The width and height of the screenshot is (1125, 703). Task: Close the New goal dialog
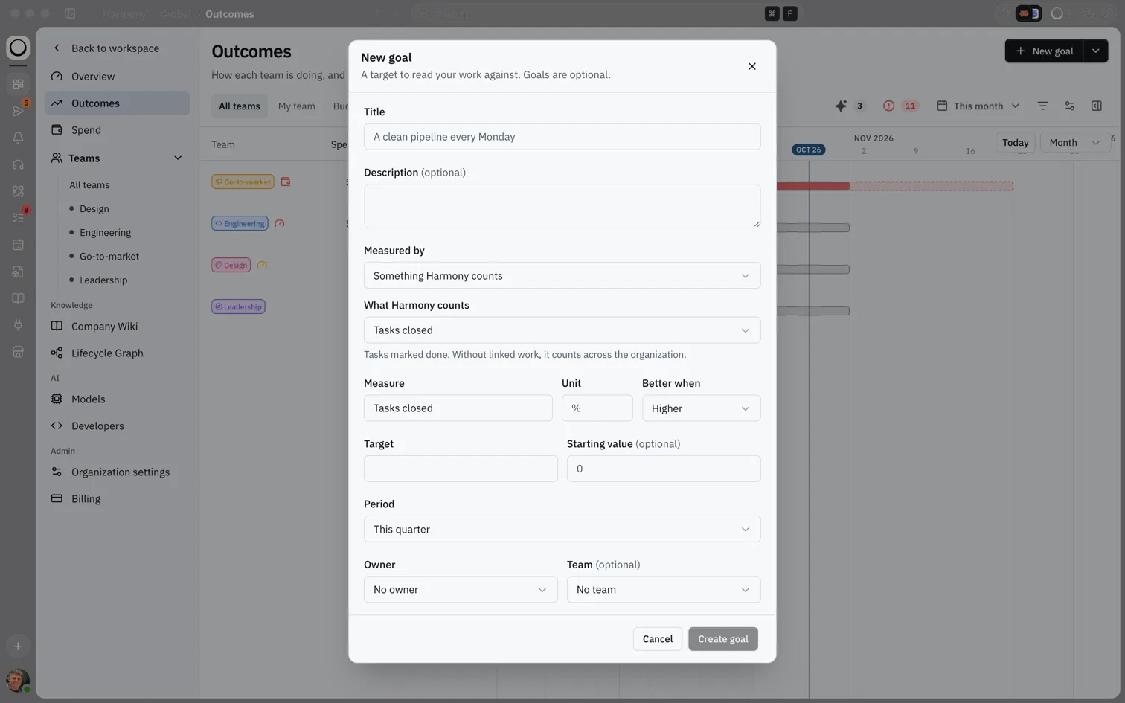(752, 66)
